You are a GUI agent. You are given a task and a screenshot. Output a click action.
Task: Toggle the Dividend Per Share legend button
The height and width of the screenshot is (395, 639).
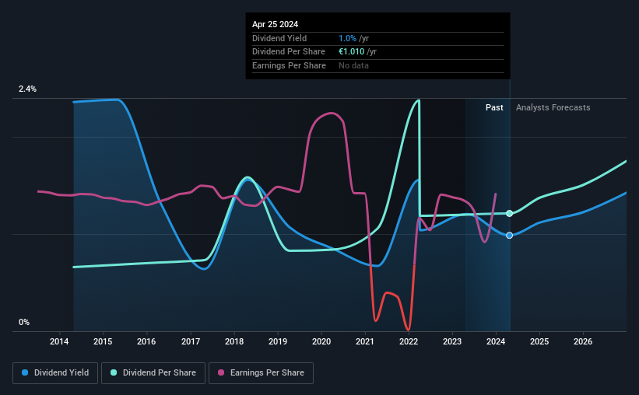pos(153,373)
